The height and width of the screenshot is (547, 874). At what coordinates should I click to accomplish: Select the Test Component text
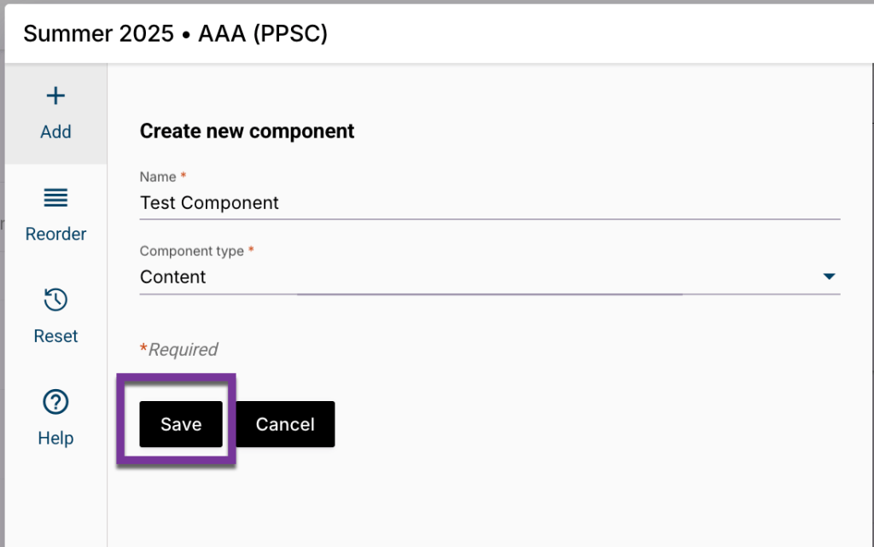coord(208,203)
